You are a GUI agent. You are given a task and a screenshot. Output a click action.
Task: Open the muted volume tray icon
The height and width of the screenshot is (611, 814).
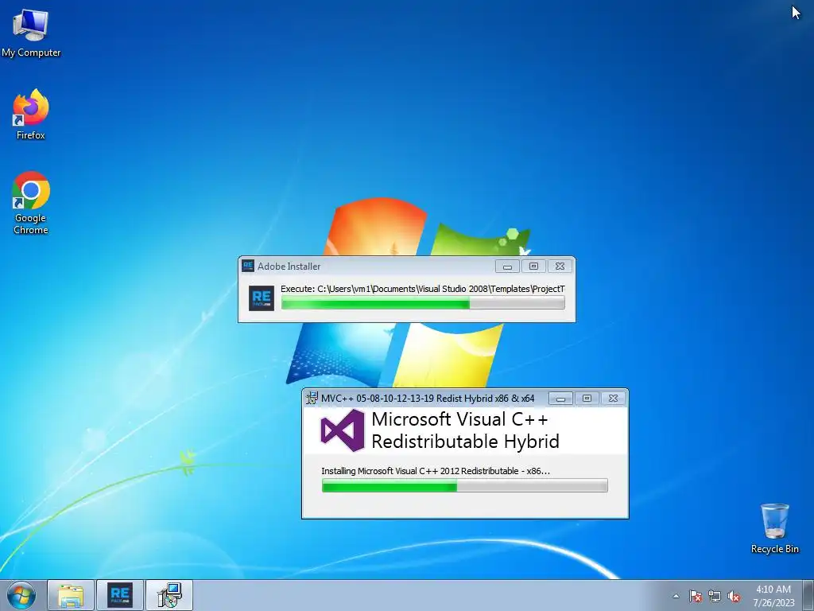point(734,596)
